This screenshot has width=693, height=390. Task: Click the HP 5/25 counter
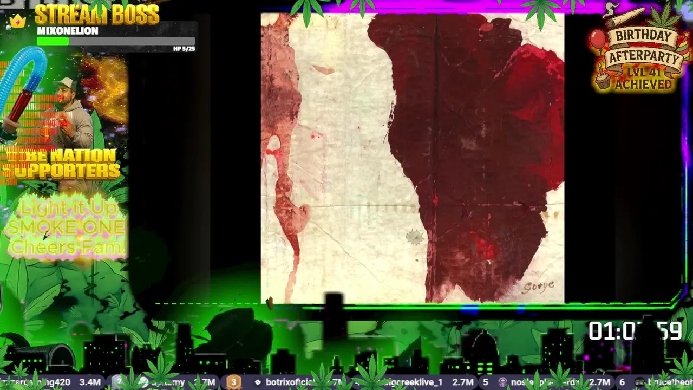pyautogui.click(x=184, y=49)
